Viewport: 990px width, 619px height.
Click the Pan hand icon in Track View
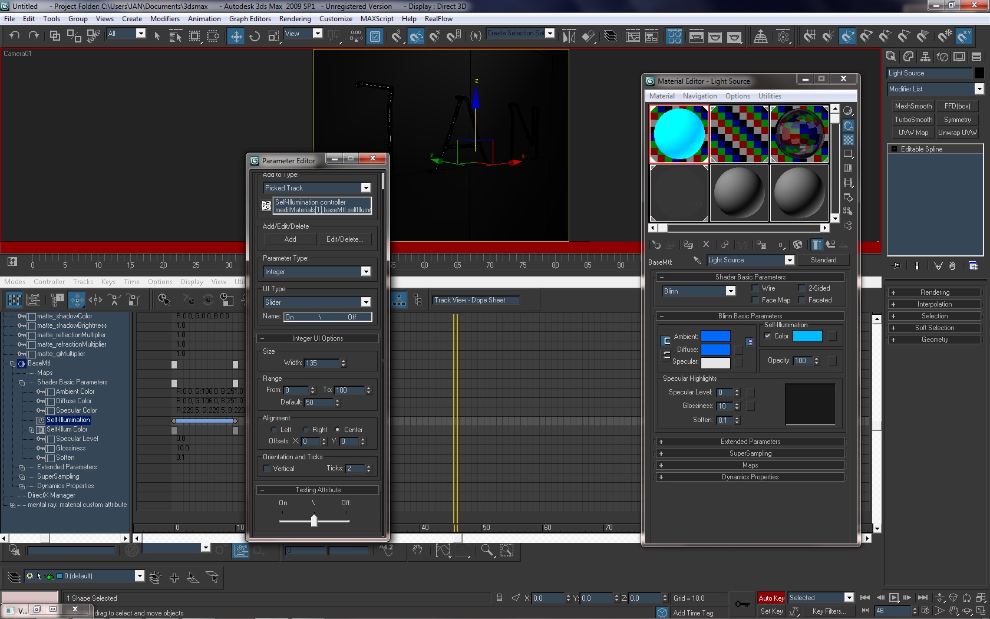pyautogui.click(x=417, y=551)
